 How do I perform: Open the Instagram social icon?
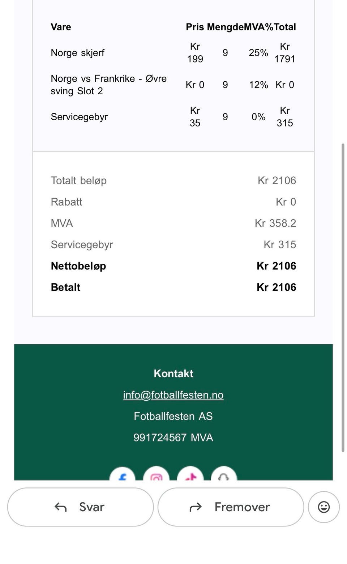coord(156,474)
